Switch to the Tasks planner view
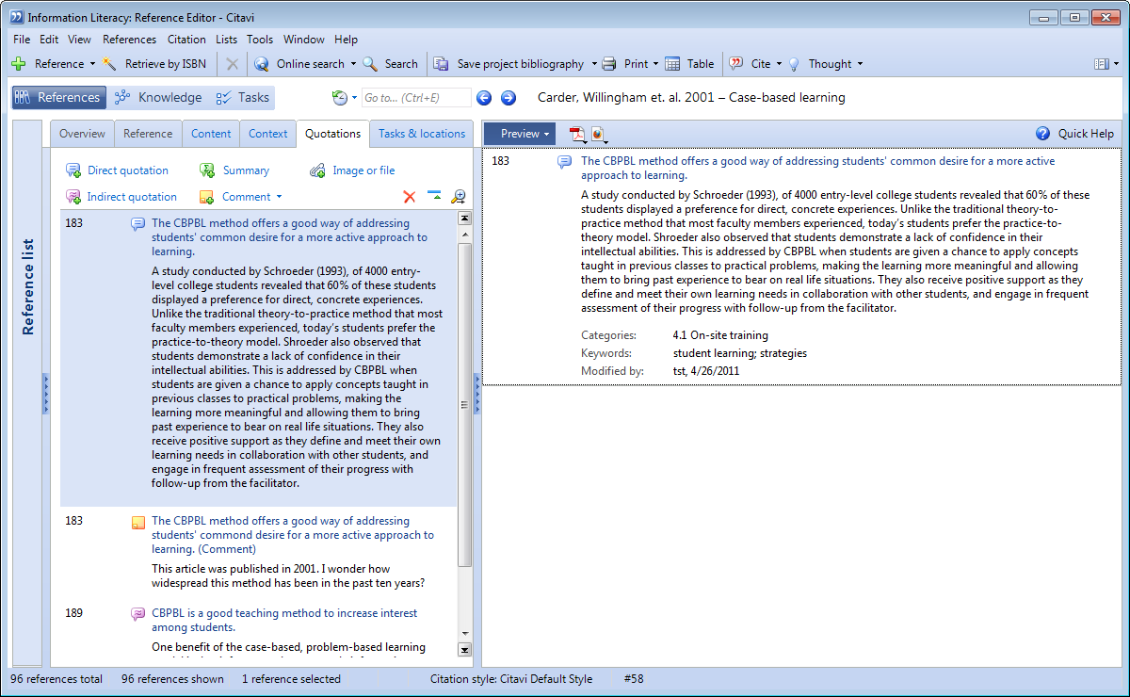 point(242,98)
